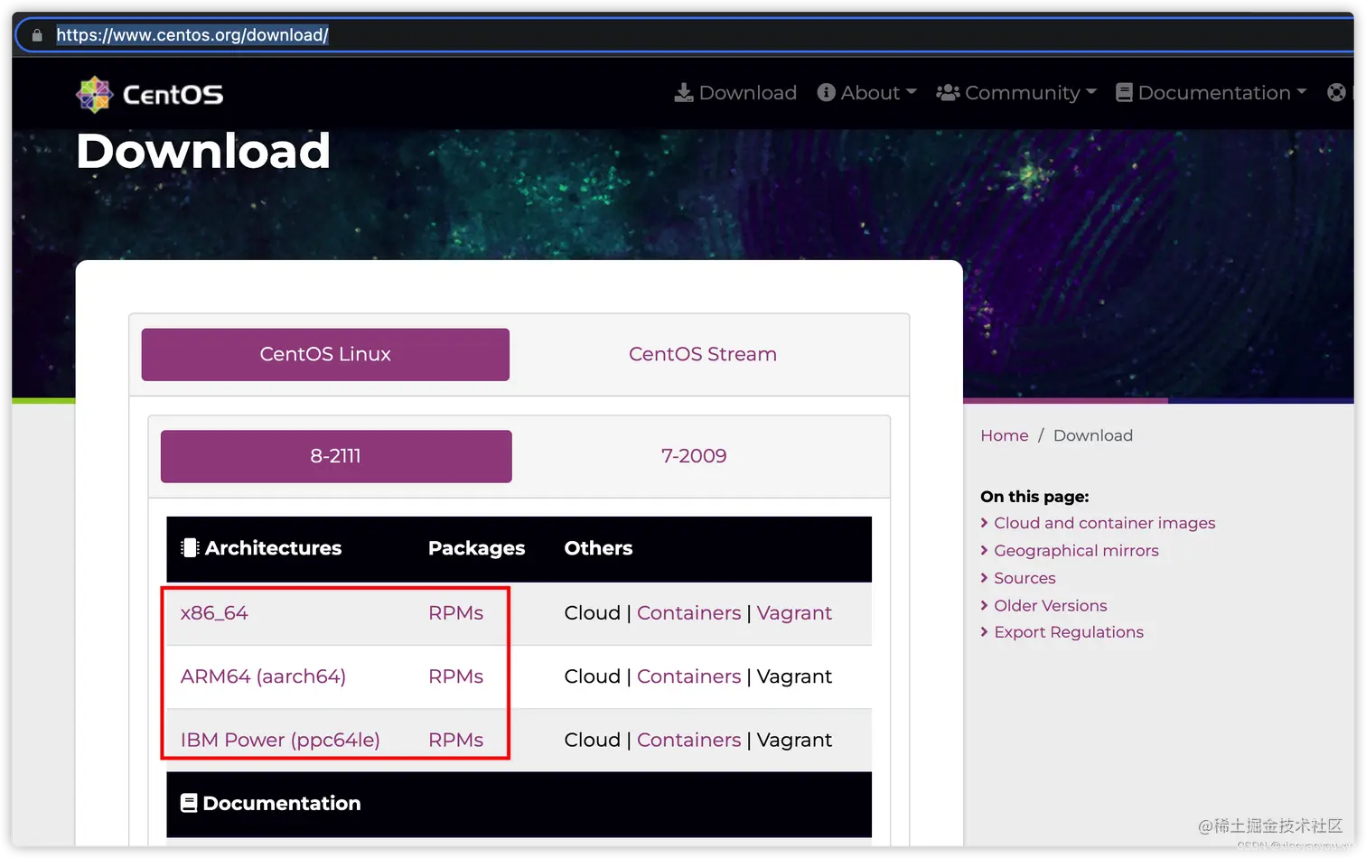Open the Download nav menu item
Image resolution: width=1366 pixels, height=858 pixels.
[735, 93]
